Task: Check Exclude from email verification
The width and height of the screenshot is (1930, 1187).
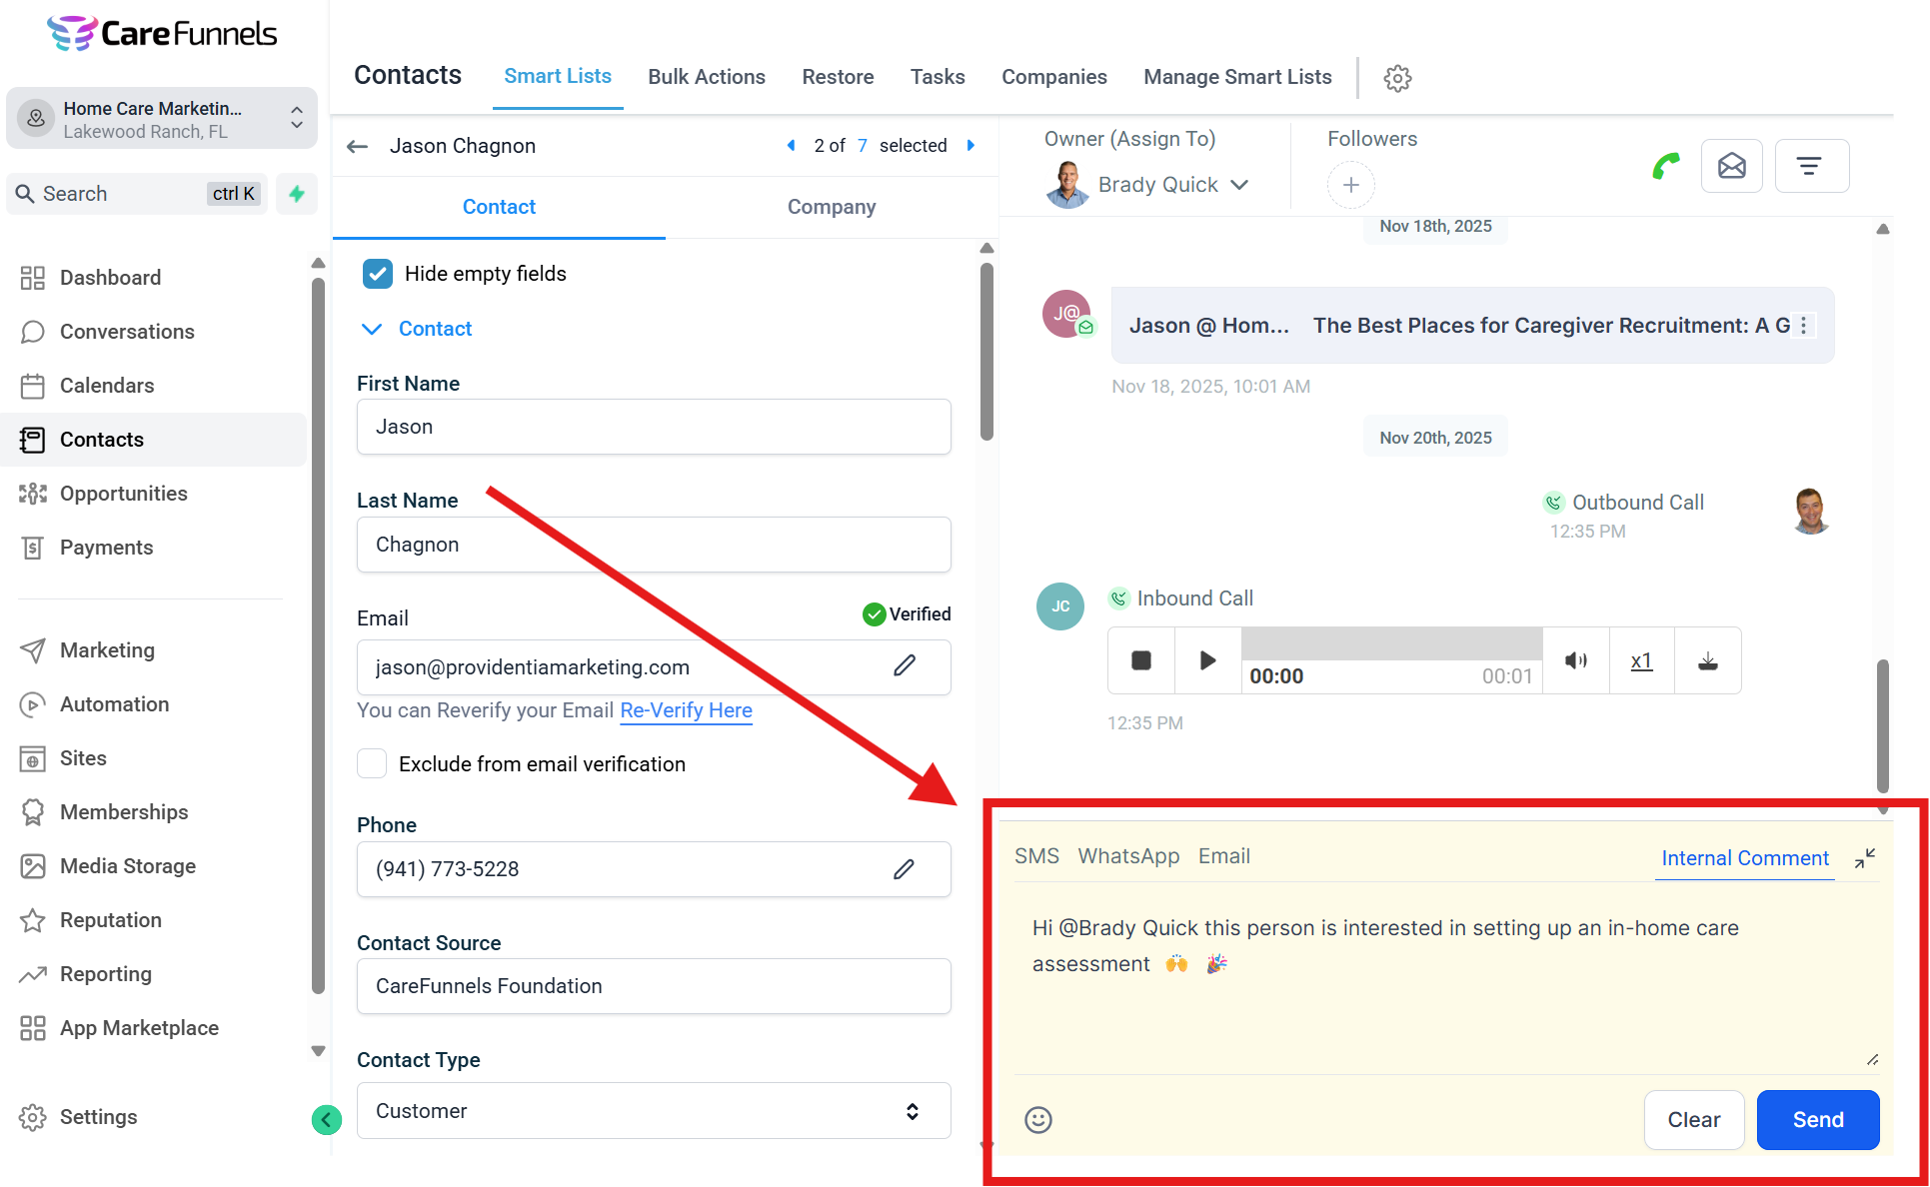Action: point(373,764)
